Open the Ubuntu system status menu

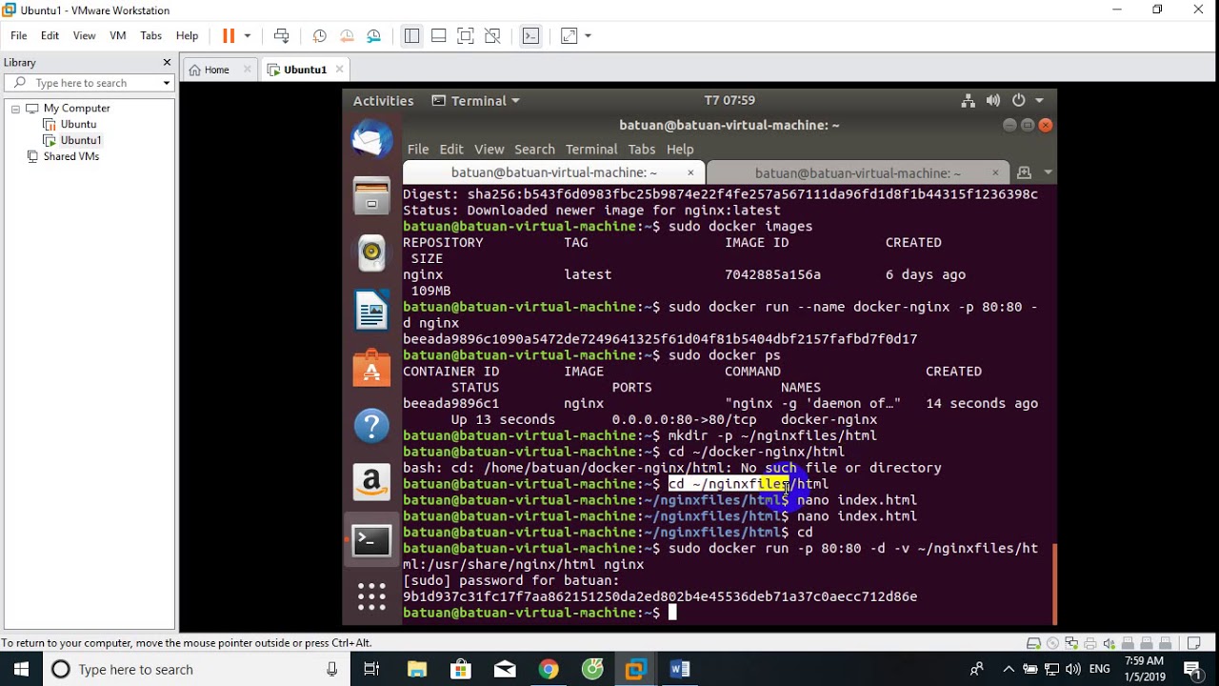[x=1003, y=100]
